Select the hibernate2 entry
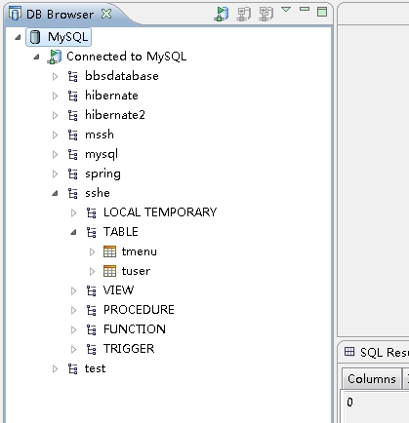The height and width of the screenshot is (423, 409). pos(115,115)
